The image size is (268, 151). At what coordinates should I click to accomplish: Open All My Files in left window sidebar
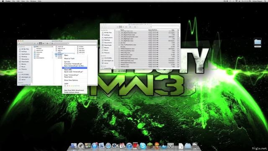tap(25, 49)
